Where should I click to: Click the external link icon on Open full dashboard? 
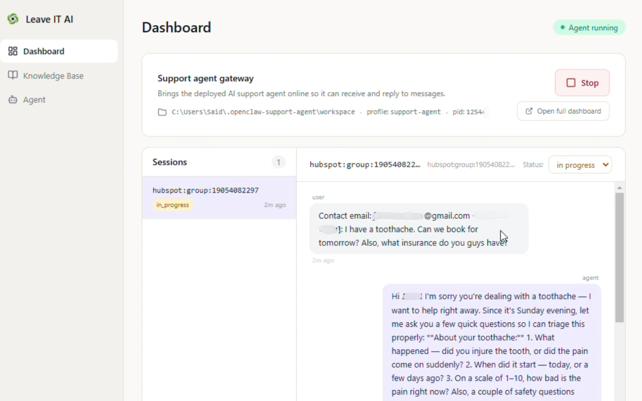pyautogui.click(x=529, y=111)
